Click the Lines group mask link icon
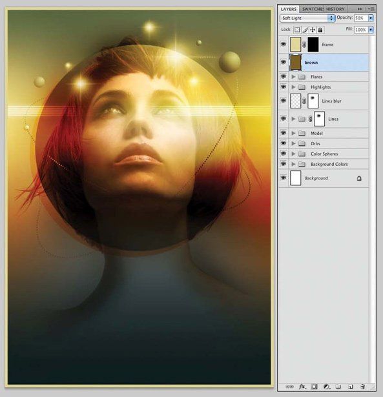Image resolution: width=383 pixels, height=397 pixels. tap(310, 119)
